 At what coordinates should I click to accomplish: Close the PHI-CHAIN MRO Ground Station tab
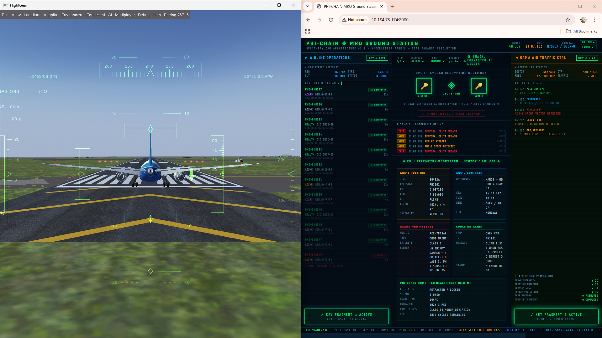point(382,6)
